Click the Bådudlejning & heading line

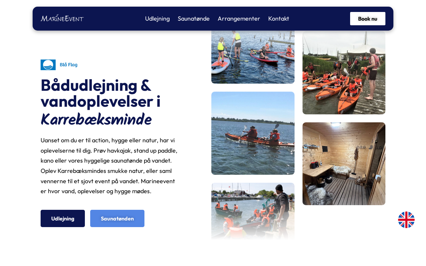click(96, 85)
